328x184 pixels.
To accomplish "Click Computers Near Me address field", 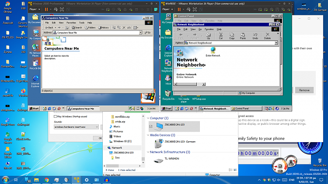I will point(98,33).
